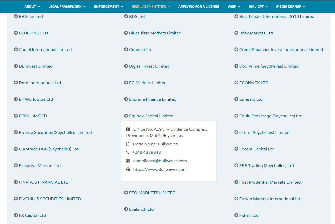The height and width of the screenshot is (224, 335).
Task: Open the Errante Securities (Seychelles) Limited entry
Action: [x=55, y=132]
